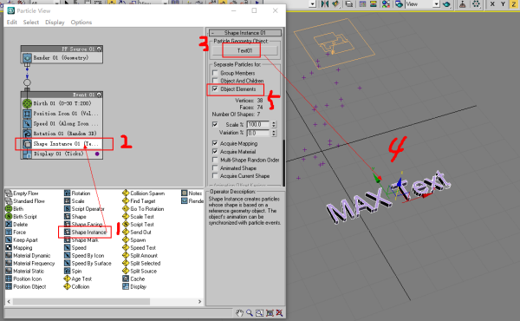Toggle Acquire Mapping checkbox
The image size is (520, 321).
(215, 143)
